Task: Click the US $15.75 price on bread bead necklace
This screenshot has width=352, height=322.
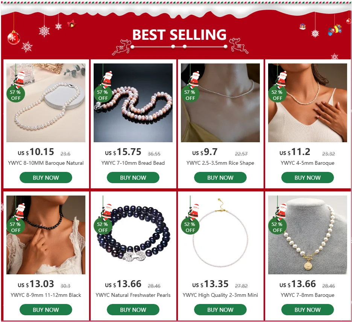Action: 123,152
